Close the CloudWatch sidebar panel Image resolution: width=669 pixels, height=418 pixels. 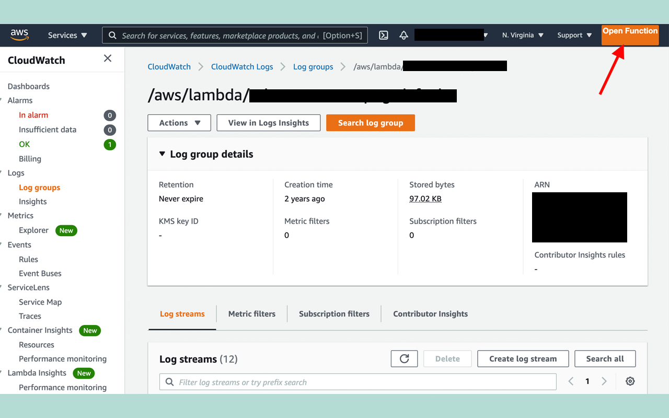click(x=108, y=59)
